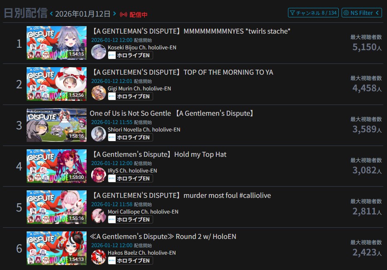387x270 pixels.
Task: Click IRyS channel avatar icon
Action: point(99,175)
